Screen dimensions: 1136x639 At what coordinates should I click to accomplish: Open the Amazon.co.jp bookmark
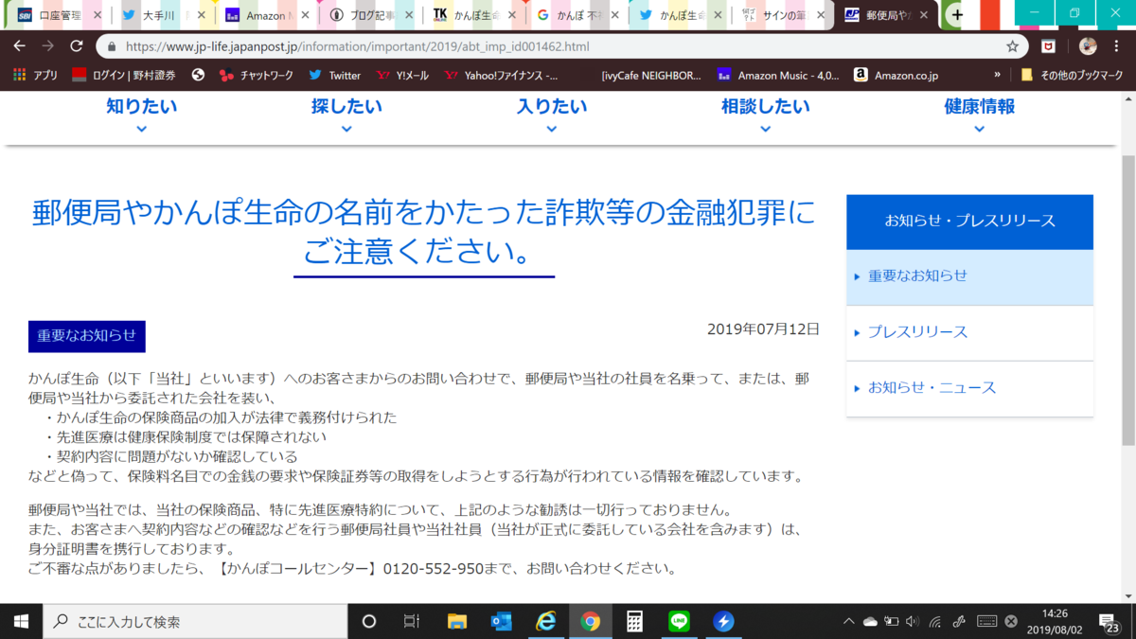tap(896, 75)
